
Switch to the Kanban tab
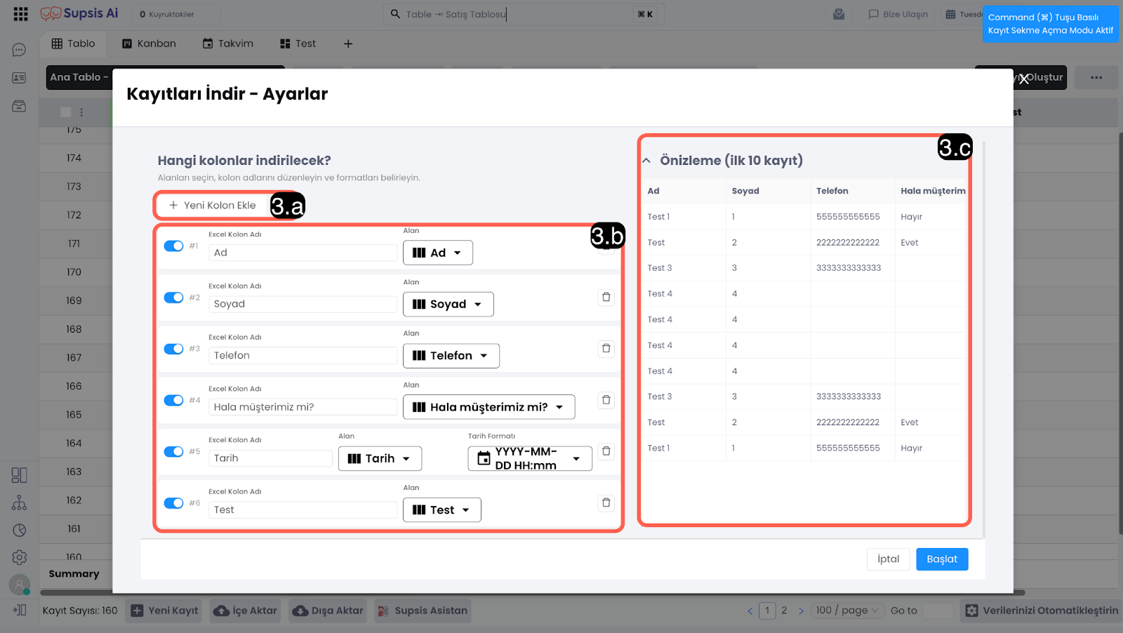(149, 44)
